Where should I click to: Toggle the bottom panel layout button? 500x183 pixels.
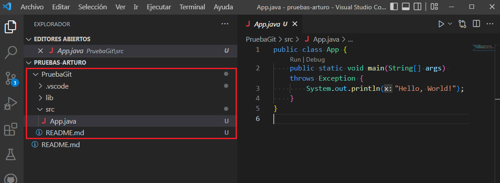(x=406, y=7)
